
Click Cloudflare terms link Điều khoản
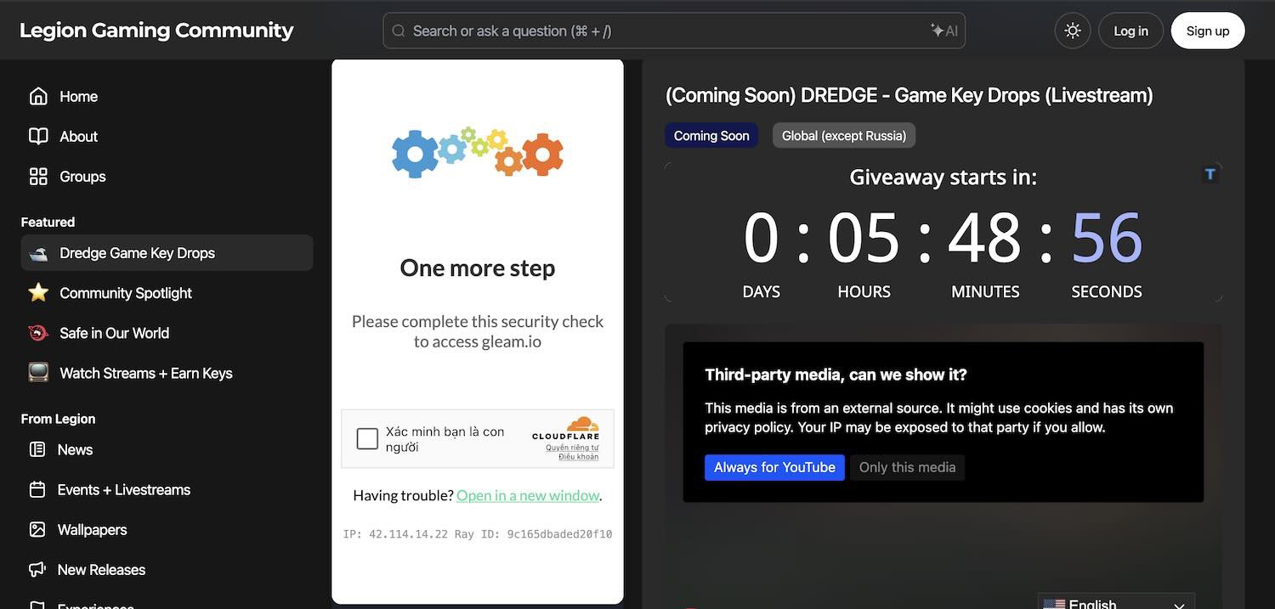(x=578, y=457)
